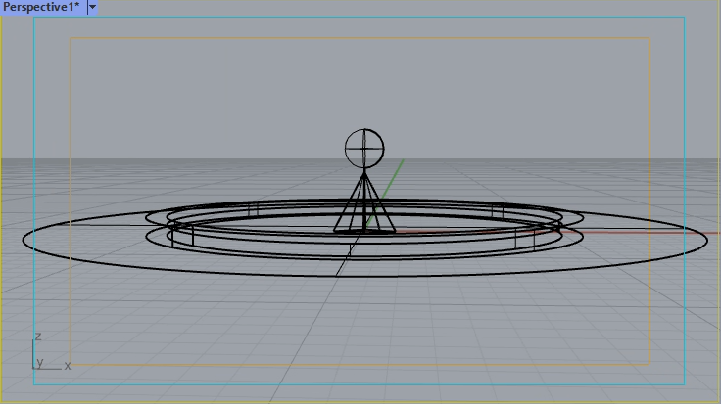Click the crosshair center of the sphere
This screenshot has height=404, width=721.
364,148
